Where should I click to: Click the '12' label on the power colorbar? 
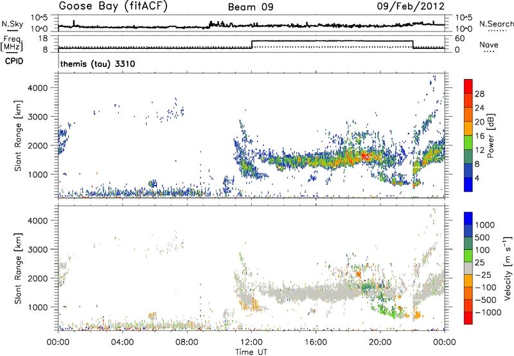pos(479,150)
